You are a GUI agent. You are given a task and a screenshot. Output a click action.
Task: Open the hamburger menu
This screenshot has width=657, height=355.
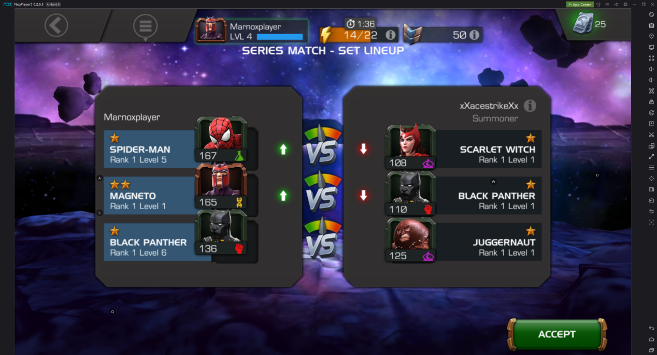coord(146,25)
